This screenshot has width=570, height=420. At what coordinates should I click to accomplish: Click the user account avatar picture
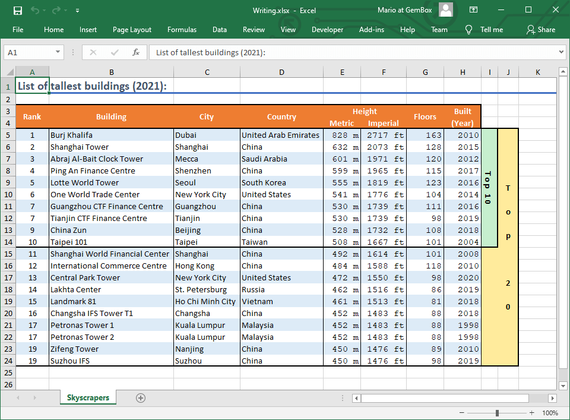(x=446, y=10)
